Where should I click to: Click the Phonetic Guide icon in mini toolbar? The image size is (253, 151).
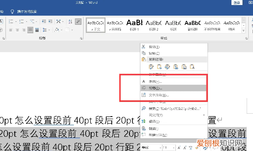[x=191, y=148]
